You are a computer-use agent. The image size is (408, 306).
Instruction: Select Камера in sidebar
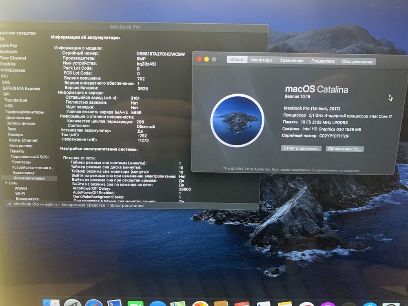16,135
